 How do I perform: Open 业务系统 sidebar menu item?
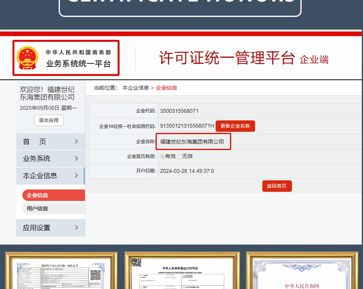(x=50, y=158)
